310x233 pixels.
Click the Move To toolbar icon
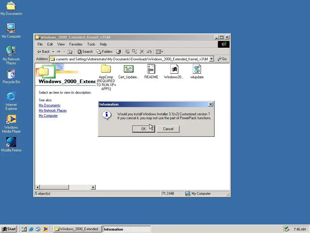pyautogui.click(x=127, y=52)
